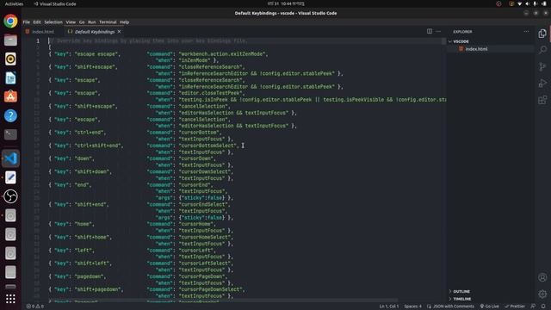Open Ubuntu Software from the dock
Image resolution: width=551 pixels, height=310 pixels.
click(10, 96)
